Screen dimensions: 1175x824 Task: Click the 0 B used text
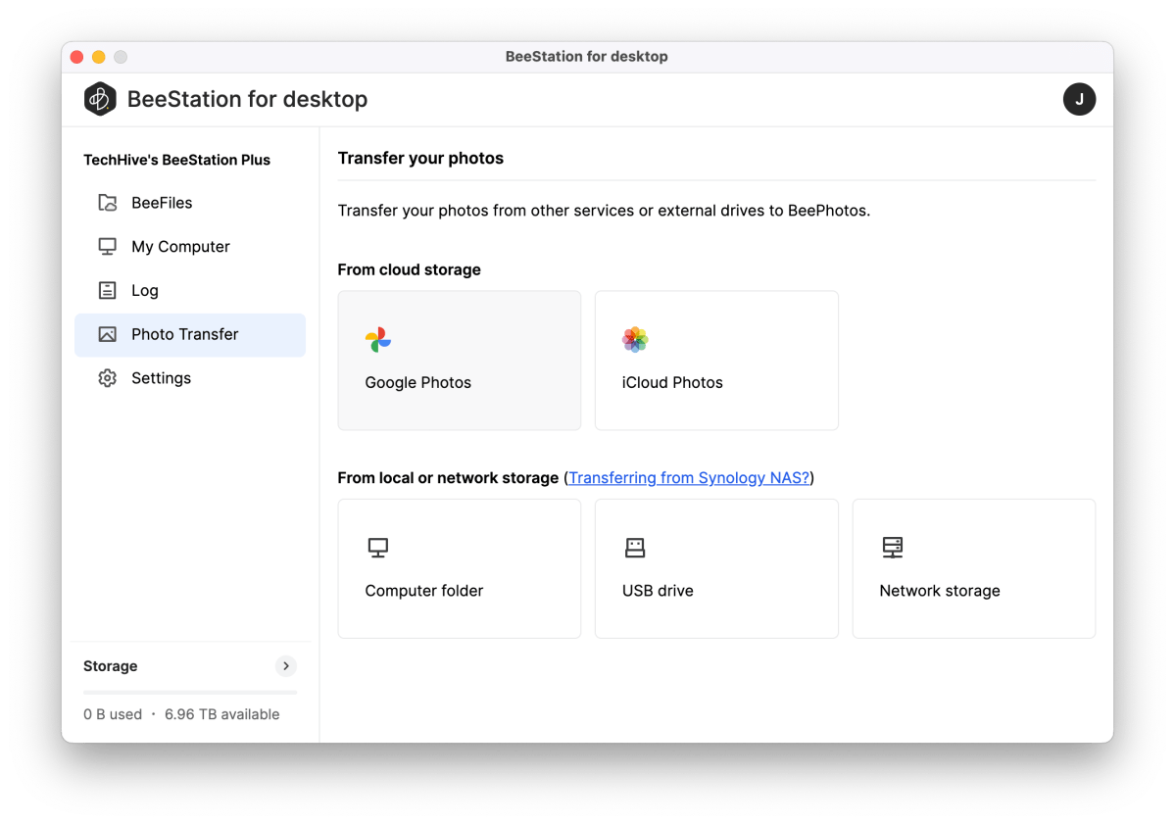113,714
